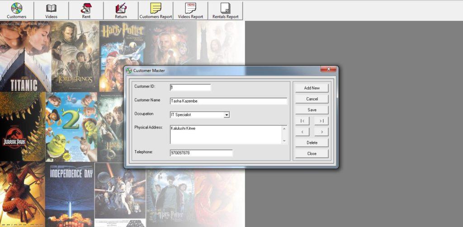Go to previous record button
The width and height of the screenshot is (463, 227).
(x=302, y=132)
